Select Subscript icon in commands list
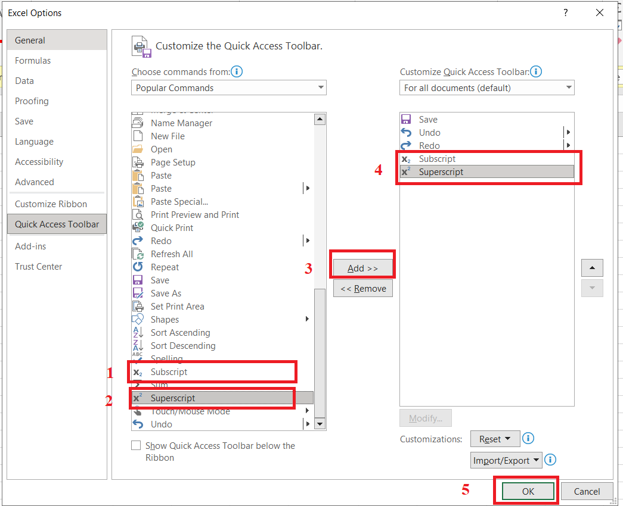The height and width of the screenshot is (506, 623). [138, 372]
